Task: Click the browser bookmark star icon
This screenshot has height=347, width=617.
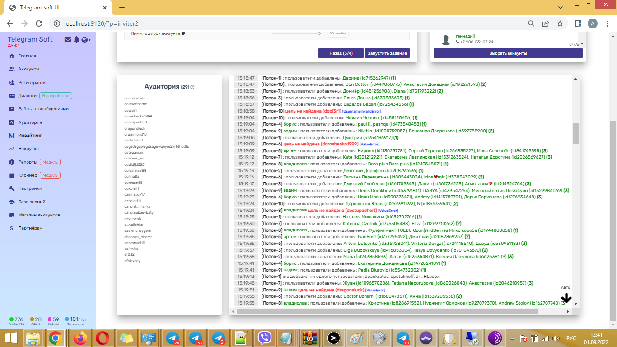Action: tap(560, 23)
